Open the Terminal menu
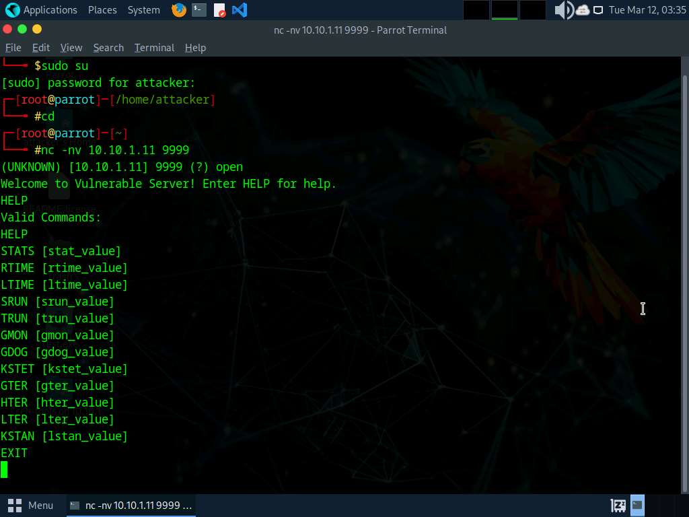This screenshot has height=517, width=689. click(x=154, y=48)
